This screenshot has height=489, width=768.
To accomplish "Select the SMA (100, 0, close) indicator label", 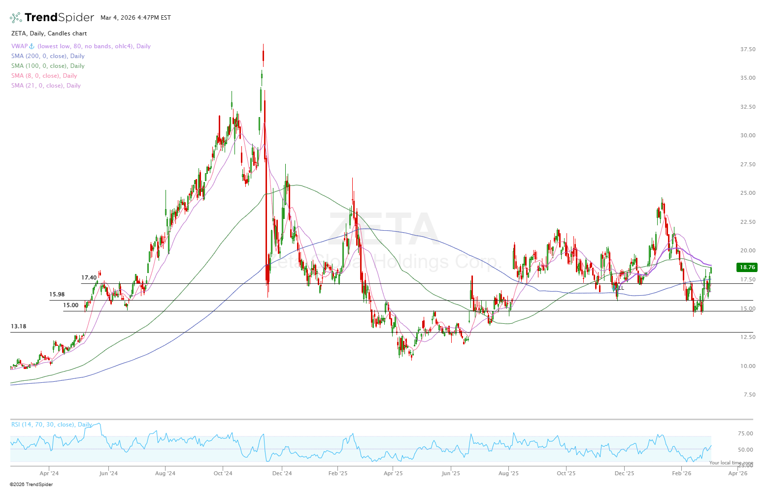I will coord(48,66).
